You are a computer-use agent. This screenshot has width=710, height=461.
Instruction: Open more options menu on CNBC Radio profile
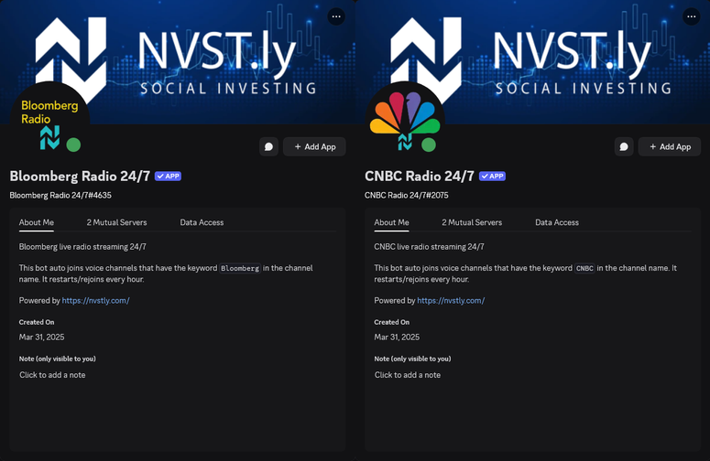[691, 16]
